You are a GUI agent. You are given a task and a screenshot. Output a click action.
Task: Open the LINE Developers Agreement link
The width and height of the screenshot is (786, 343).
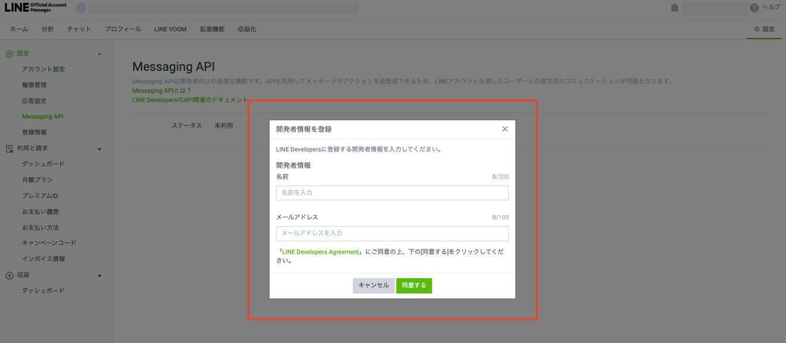pyautogui.click(x=320, y=252)
